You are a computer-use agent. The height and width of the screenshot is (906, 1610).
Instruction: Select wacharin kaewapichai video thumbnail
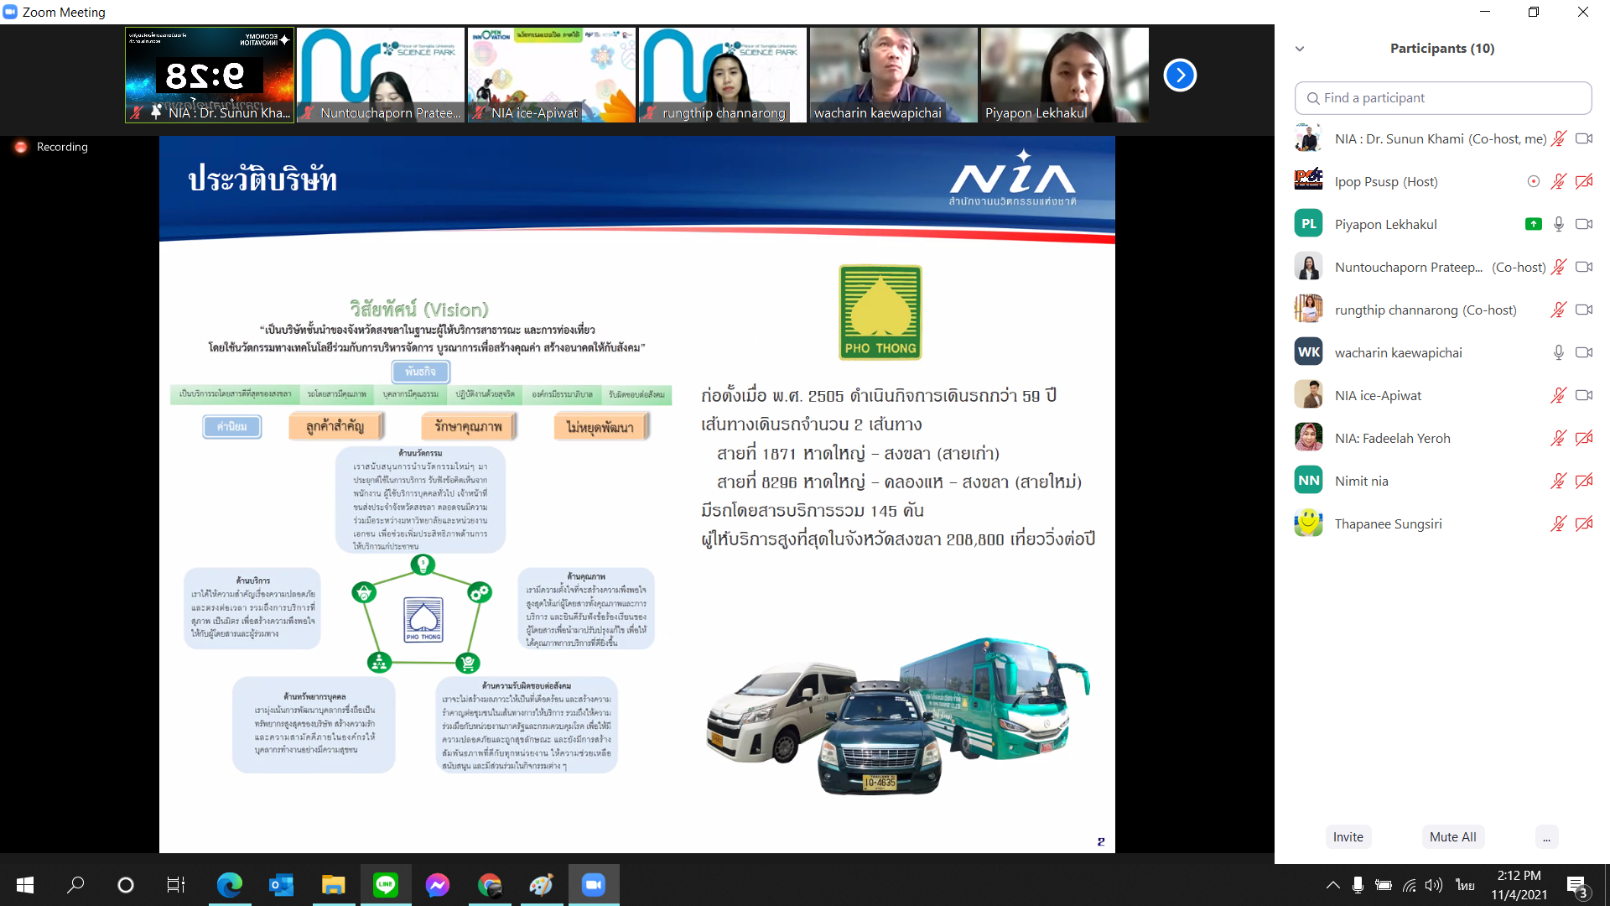click(x=893, y=75)
